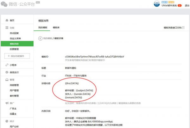Click the sample sender line 腾讯企业邮箱

pos(89,121)
